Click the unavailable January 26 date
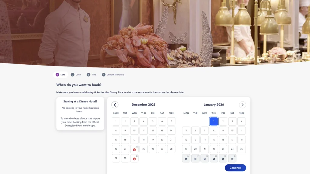Viewport: 310px width, 174px height. point(186,158)
